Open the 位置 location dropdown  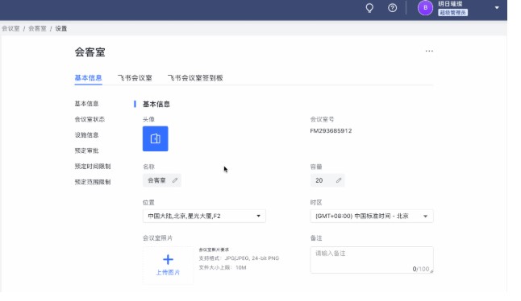click(204, 216)
